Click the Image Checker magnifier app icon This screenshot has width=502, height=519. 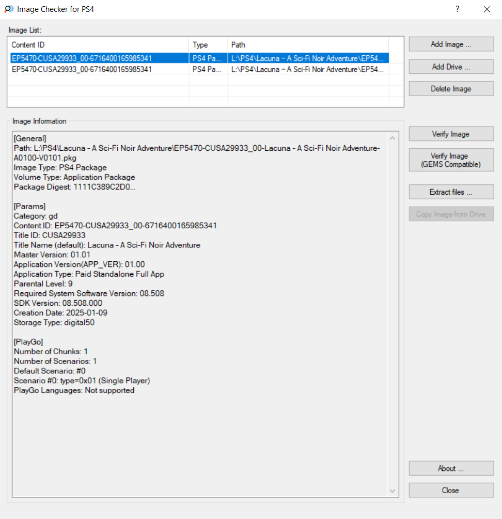point(9,9)
